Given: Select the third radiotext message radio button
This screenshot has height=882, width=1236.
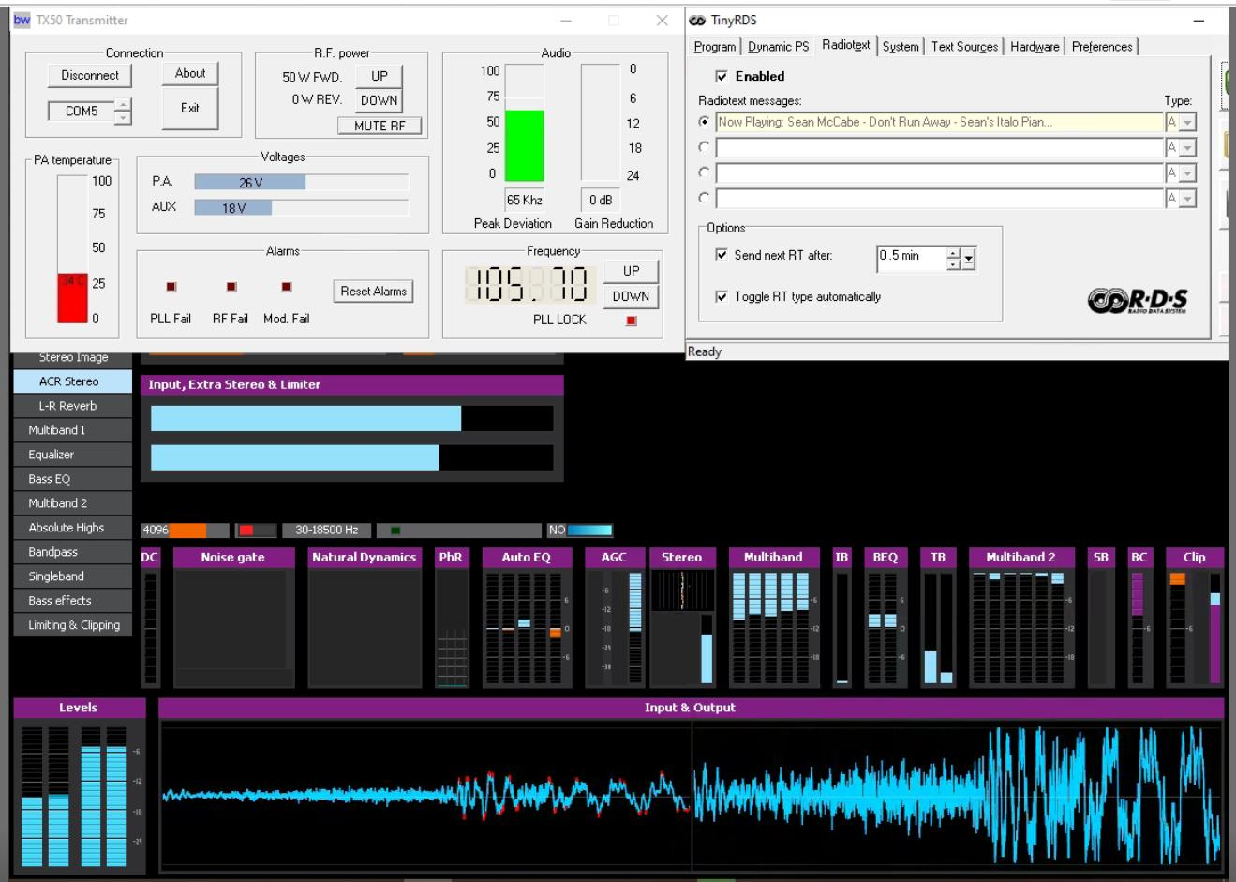Looking at the screenshot, I should coord(704,172).
